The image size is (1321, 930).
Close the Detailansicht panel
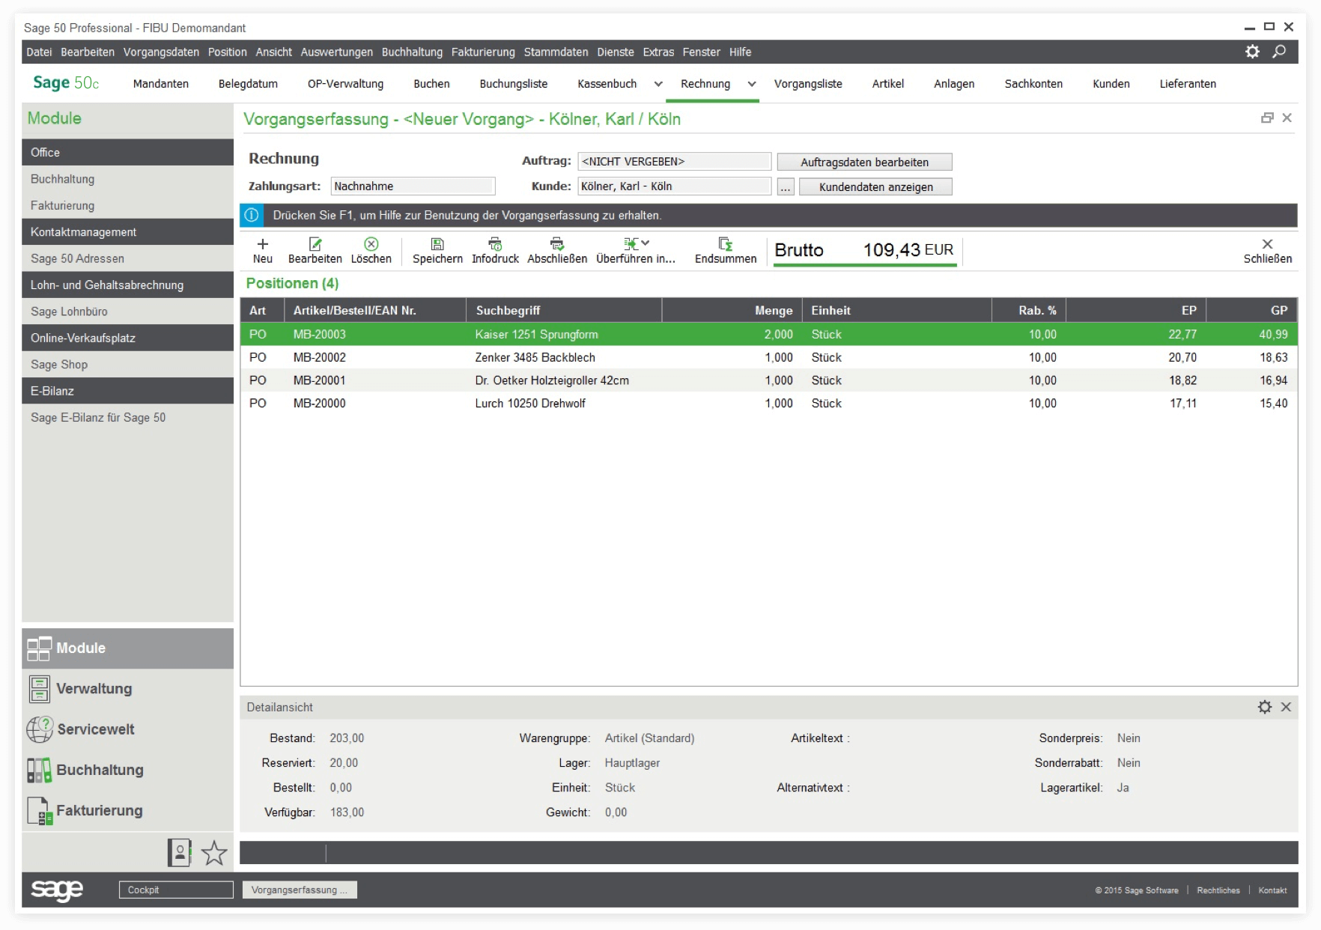click(x=1286, y=707)
